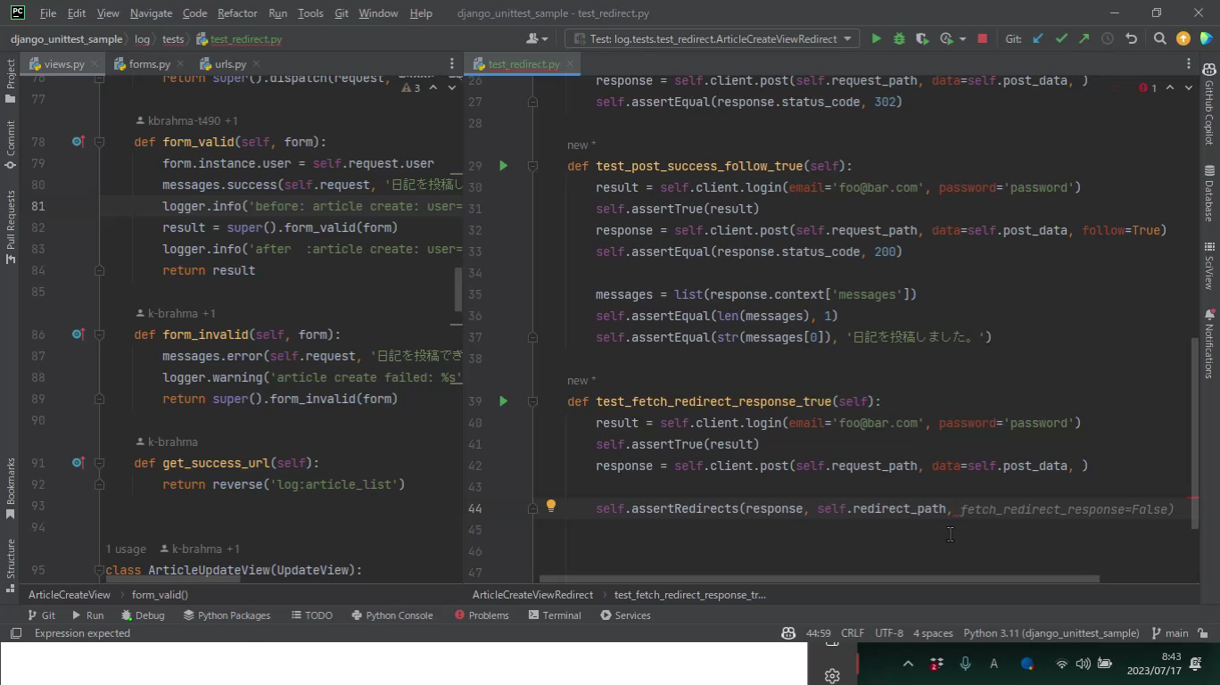The width and height of the screenshot is (1220, 685).
Task: Open the Terminal tool window
Action: [x=554, y=615]
